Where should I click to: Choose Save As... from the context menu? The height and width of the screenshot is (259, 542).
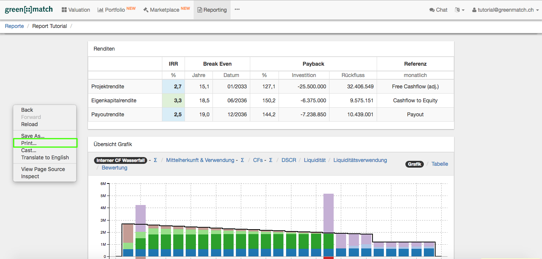pos(33,136)
